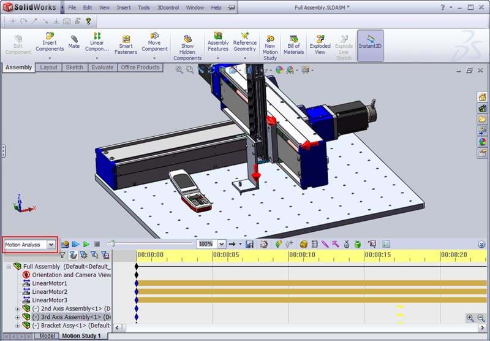Select LinearMotor2 in the motion tree
This screenshot has height=341, width=490.
click(x=50, y=292)
